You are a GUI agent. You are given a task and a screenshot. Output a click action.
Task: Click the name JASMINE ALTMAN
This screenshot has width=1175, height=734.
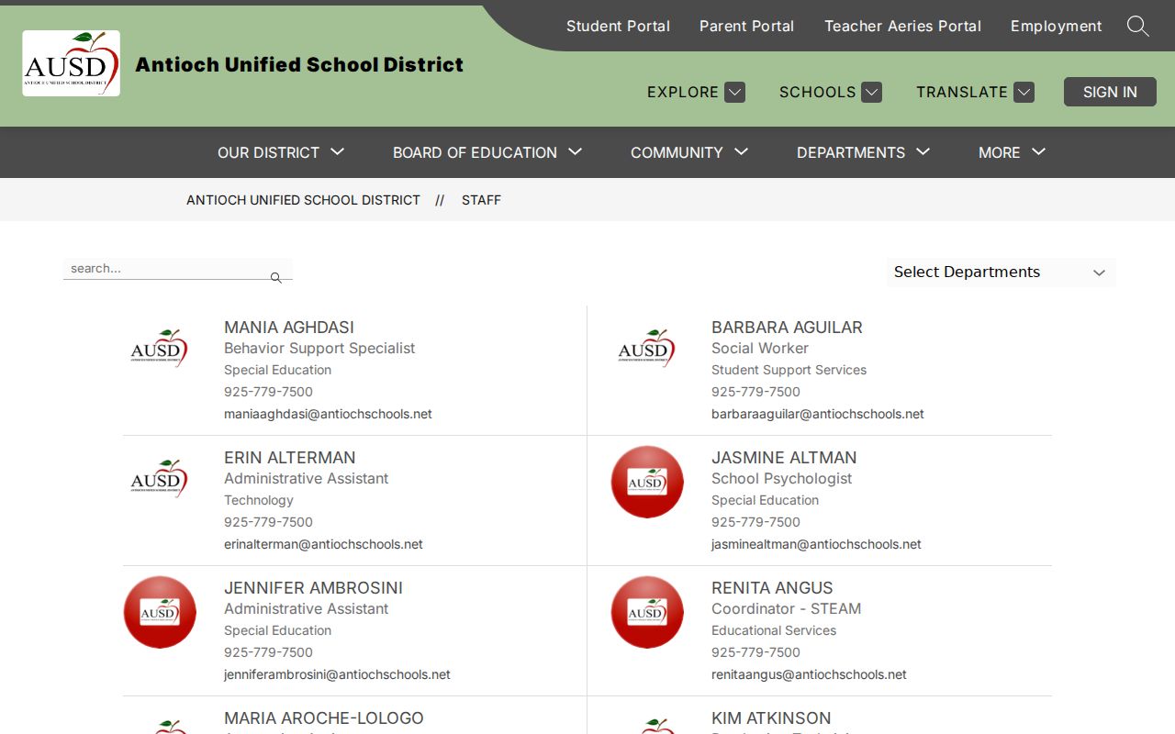pyautogui.click(x=784, y=458)
